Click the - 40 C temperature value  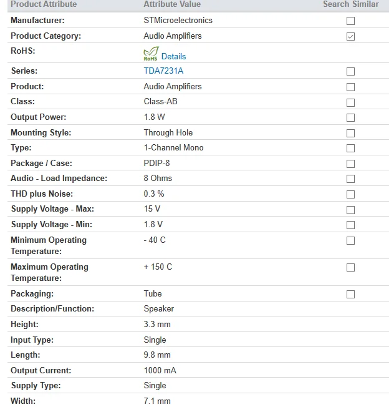point(155,240)
